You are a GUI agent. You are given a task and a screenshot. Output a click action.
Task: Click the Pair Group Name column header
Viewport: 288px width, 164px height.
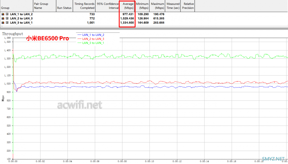45,6
